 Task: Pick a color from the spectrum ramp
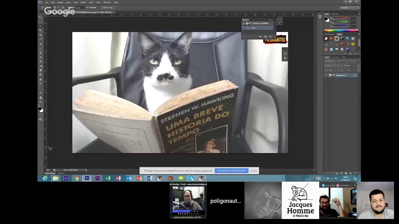pos(341,30)
